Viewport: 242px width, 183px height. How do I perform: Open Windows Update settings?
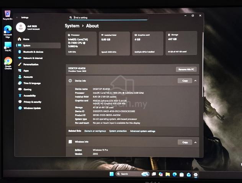[x=38, y=108]
